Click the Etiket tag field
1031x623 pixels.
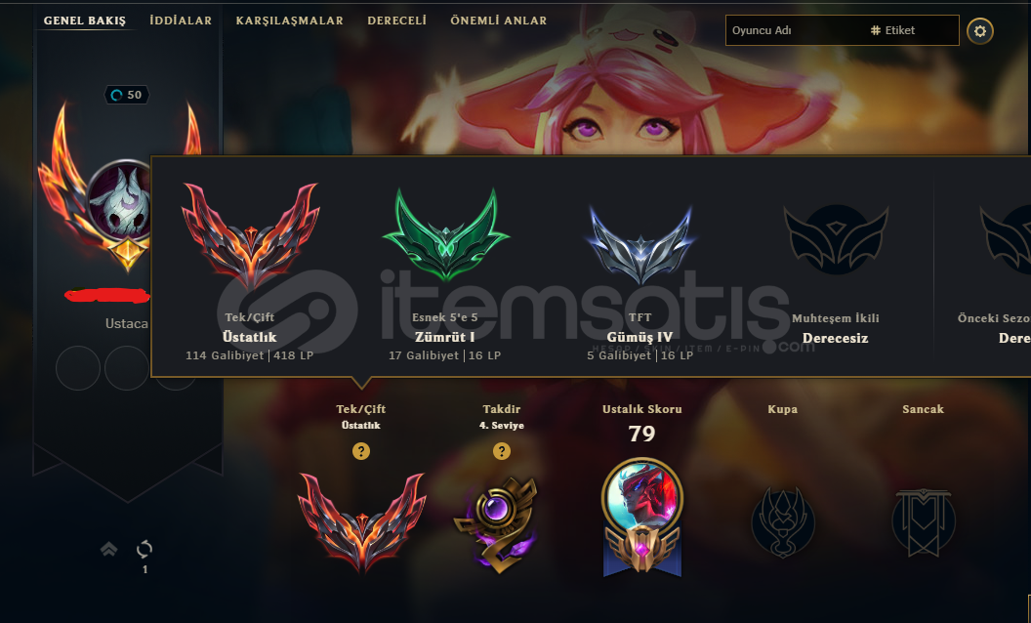coord(911,30)
